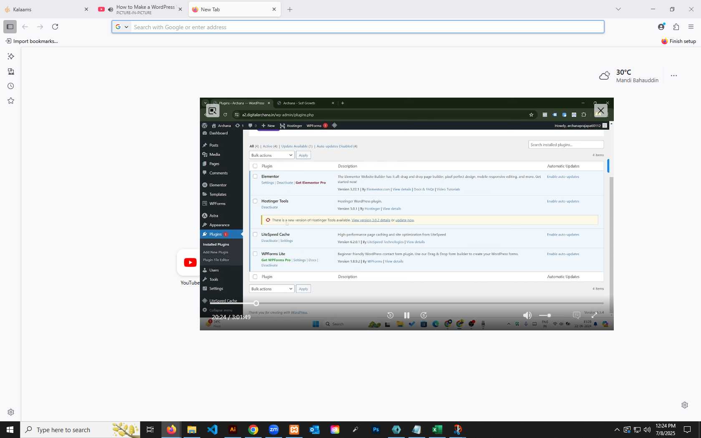Open Customize sidebar gear icon
This screenshot has height=438, width=701.
click(x=11, y=412)
